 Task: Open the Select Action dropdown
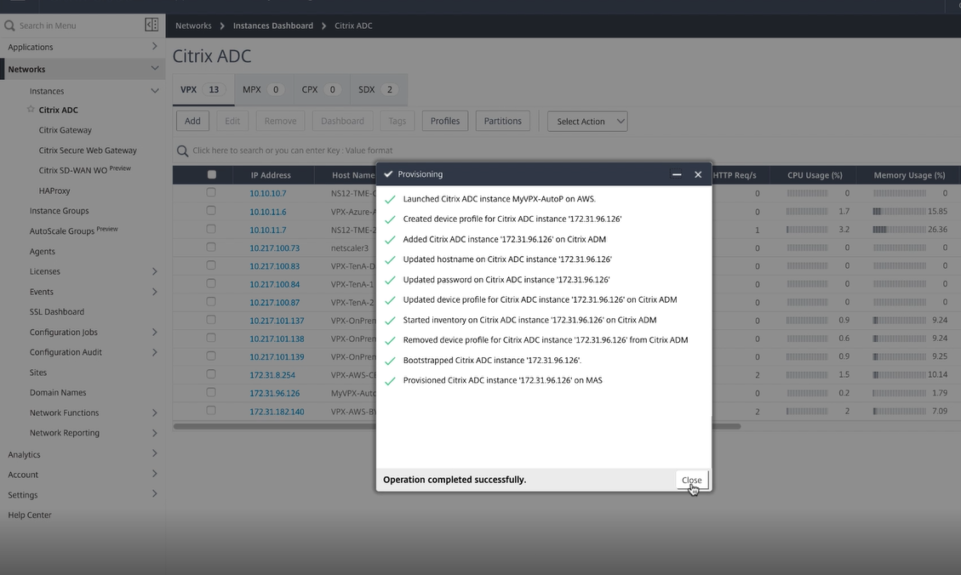tap(587, 122)
